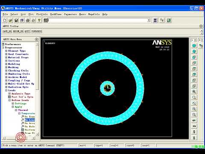Collapse the Preprocessor tree node
Image resolution: width=205 pixels, height=154 pixels.
point(3,47)
